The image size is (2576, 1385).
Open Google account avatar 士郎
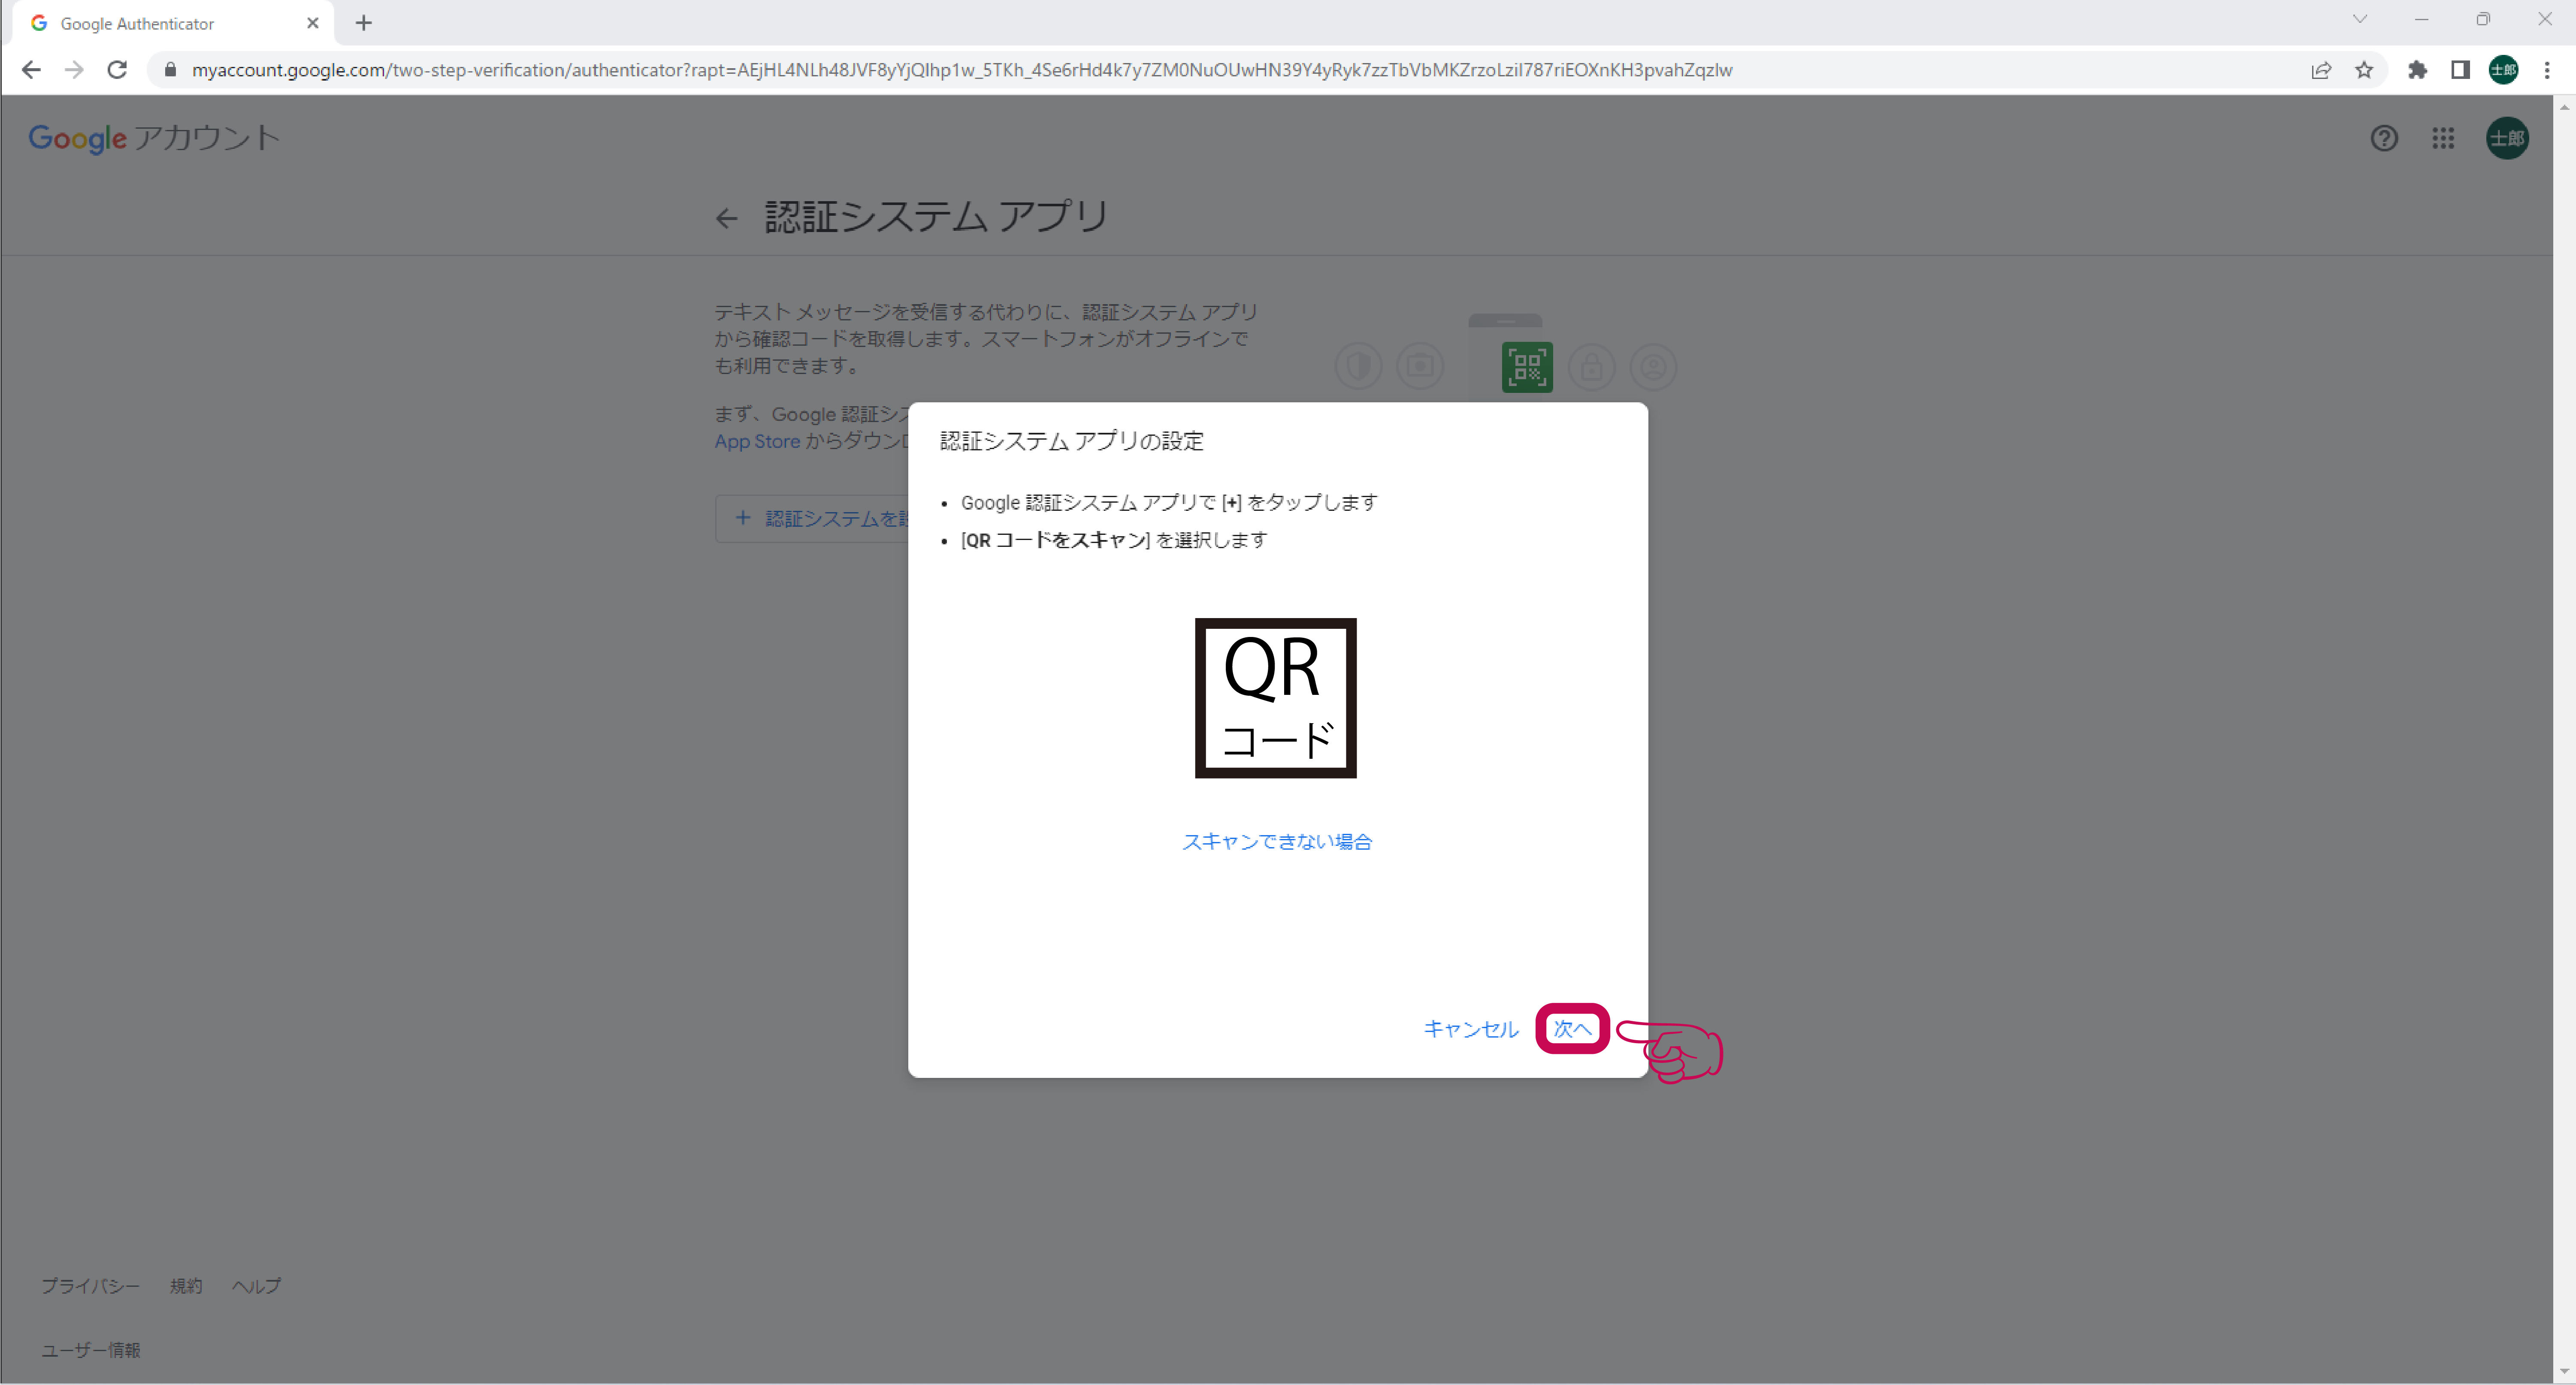click(2507, 138)
